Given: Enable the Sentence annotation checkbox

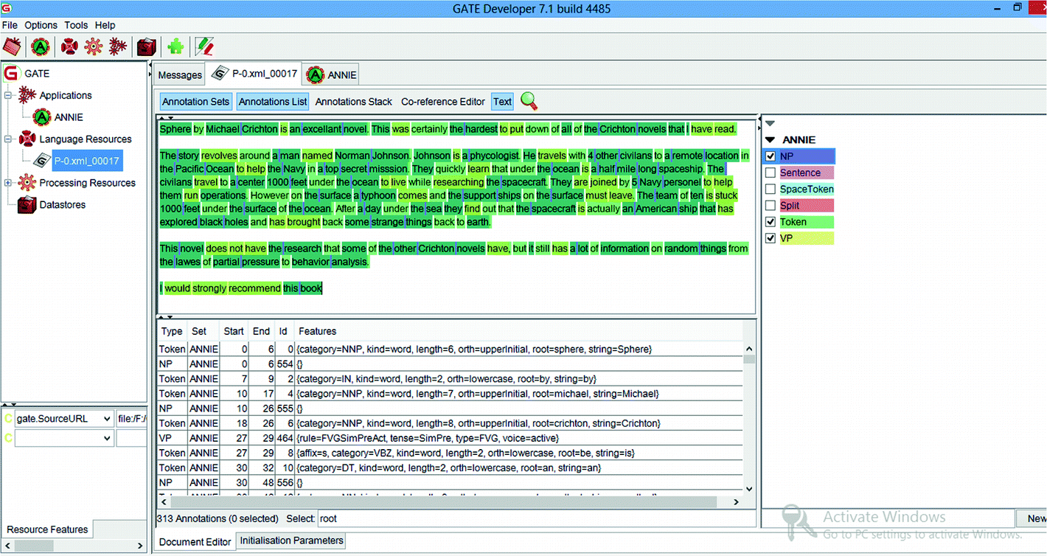Looking at the screenshot, I should [x=771, y=173].
